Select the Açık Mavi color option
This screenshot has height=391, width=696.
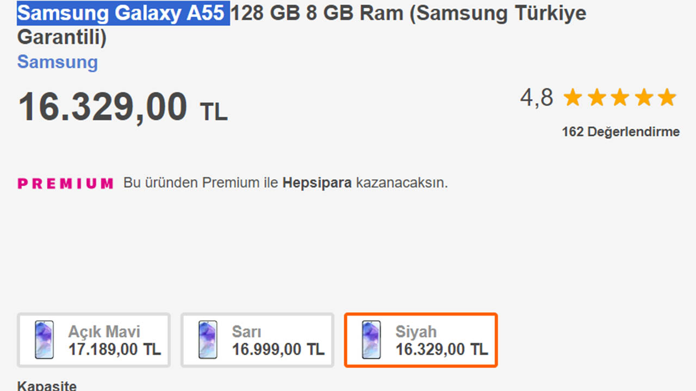pyautogui.click(x=94, y=339)
